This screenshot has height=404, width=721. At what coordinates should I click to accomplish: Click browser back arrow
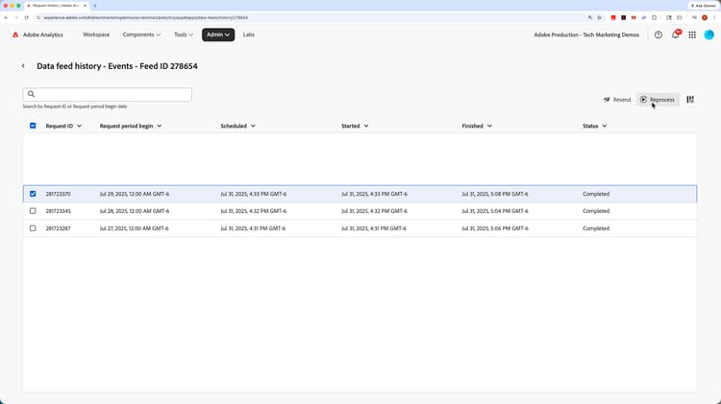pyautogui.click(x=6, y=17)
